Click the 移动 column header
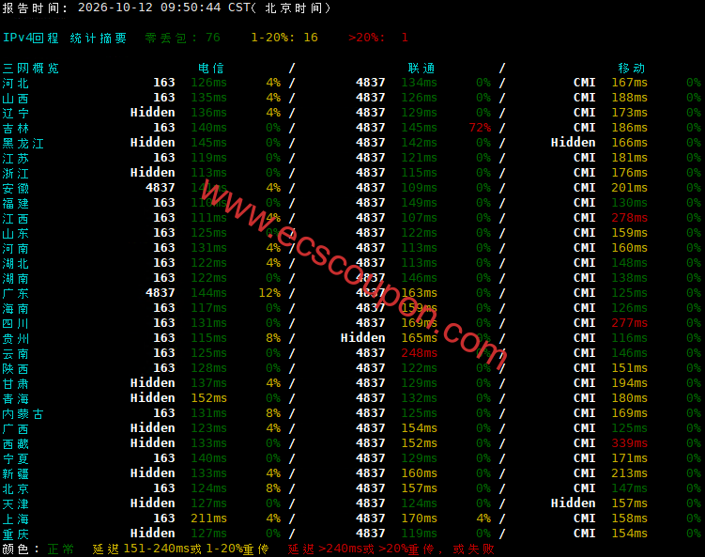 tap(631, 68)
